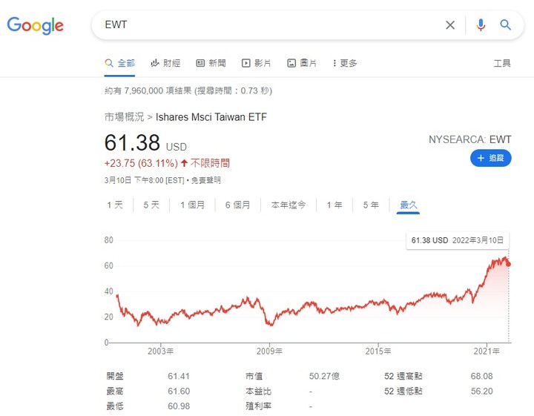Viewport: 534px width, 416px height.
Task: Expand the 更多 more menu
Action: [345, 63]
